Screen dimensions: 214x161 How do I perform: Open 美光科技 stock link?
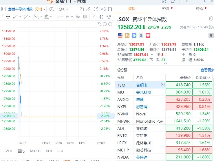click(x=144, y=92)
